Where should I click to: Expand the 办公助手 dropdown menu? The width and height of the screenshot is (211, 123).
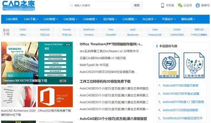coord(149,19)
